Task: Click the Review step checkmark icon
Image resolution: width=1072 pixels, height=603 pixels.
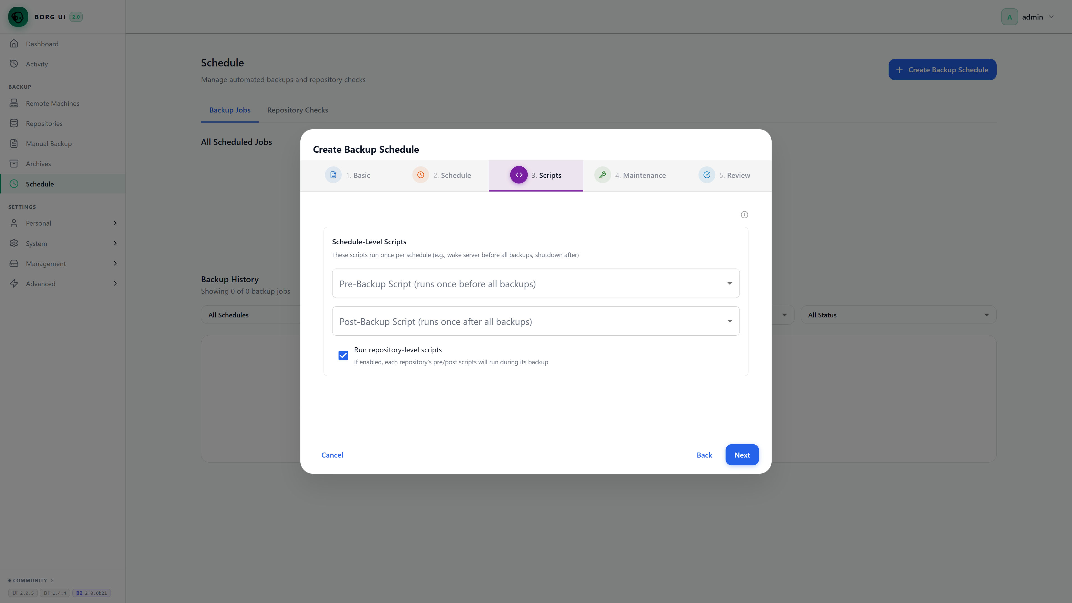Action: pyautogui.click(x=707, y=175)
